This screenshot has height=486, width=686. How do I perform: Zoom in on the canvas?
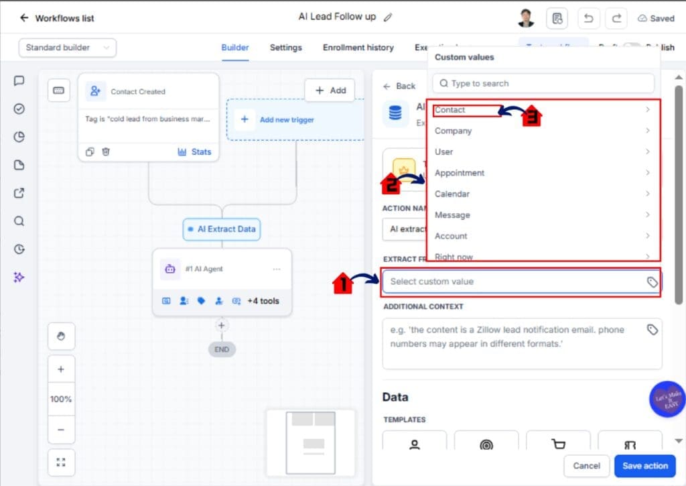(x=61, y=369)
